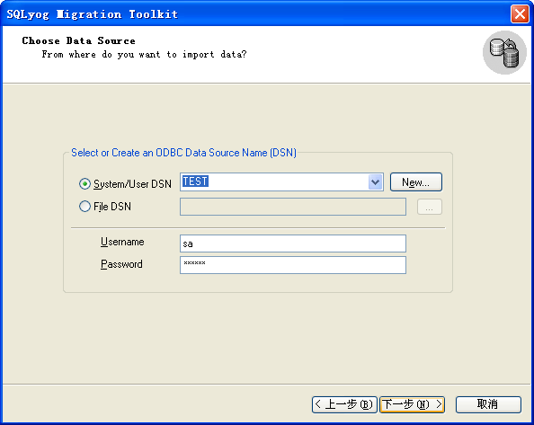The image size is (534, 425).
Task: Click the Password label
Action: pyautogui.click(x=121, y=264)
